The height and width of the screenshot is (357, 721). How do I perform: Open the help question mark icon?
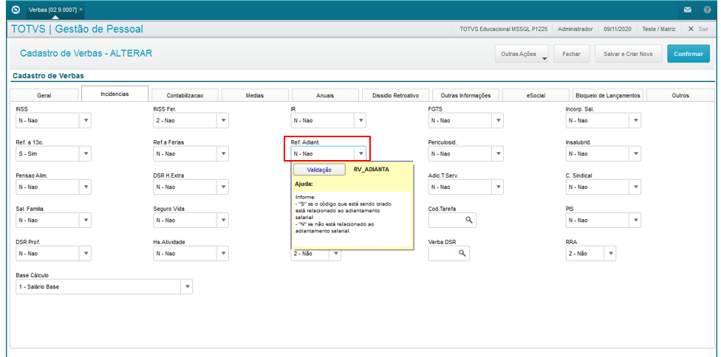click(707, 10)
